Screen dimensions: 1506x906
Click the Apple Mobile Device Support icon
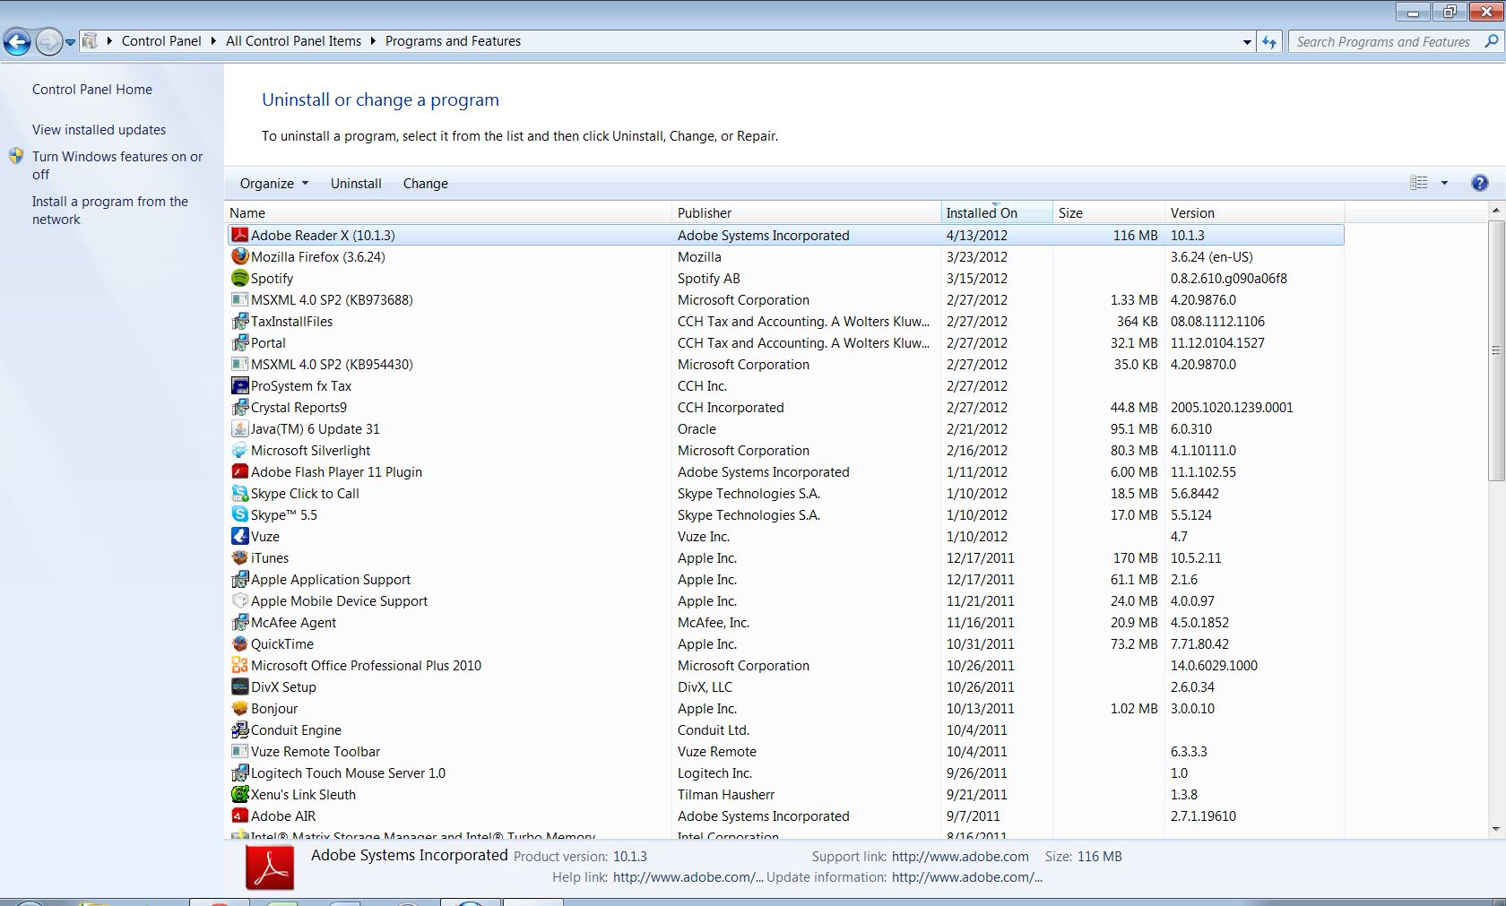click(x=239, y=600)
